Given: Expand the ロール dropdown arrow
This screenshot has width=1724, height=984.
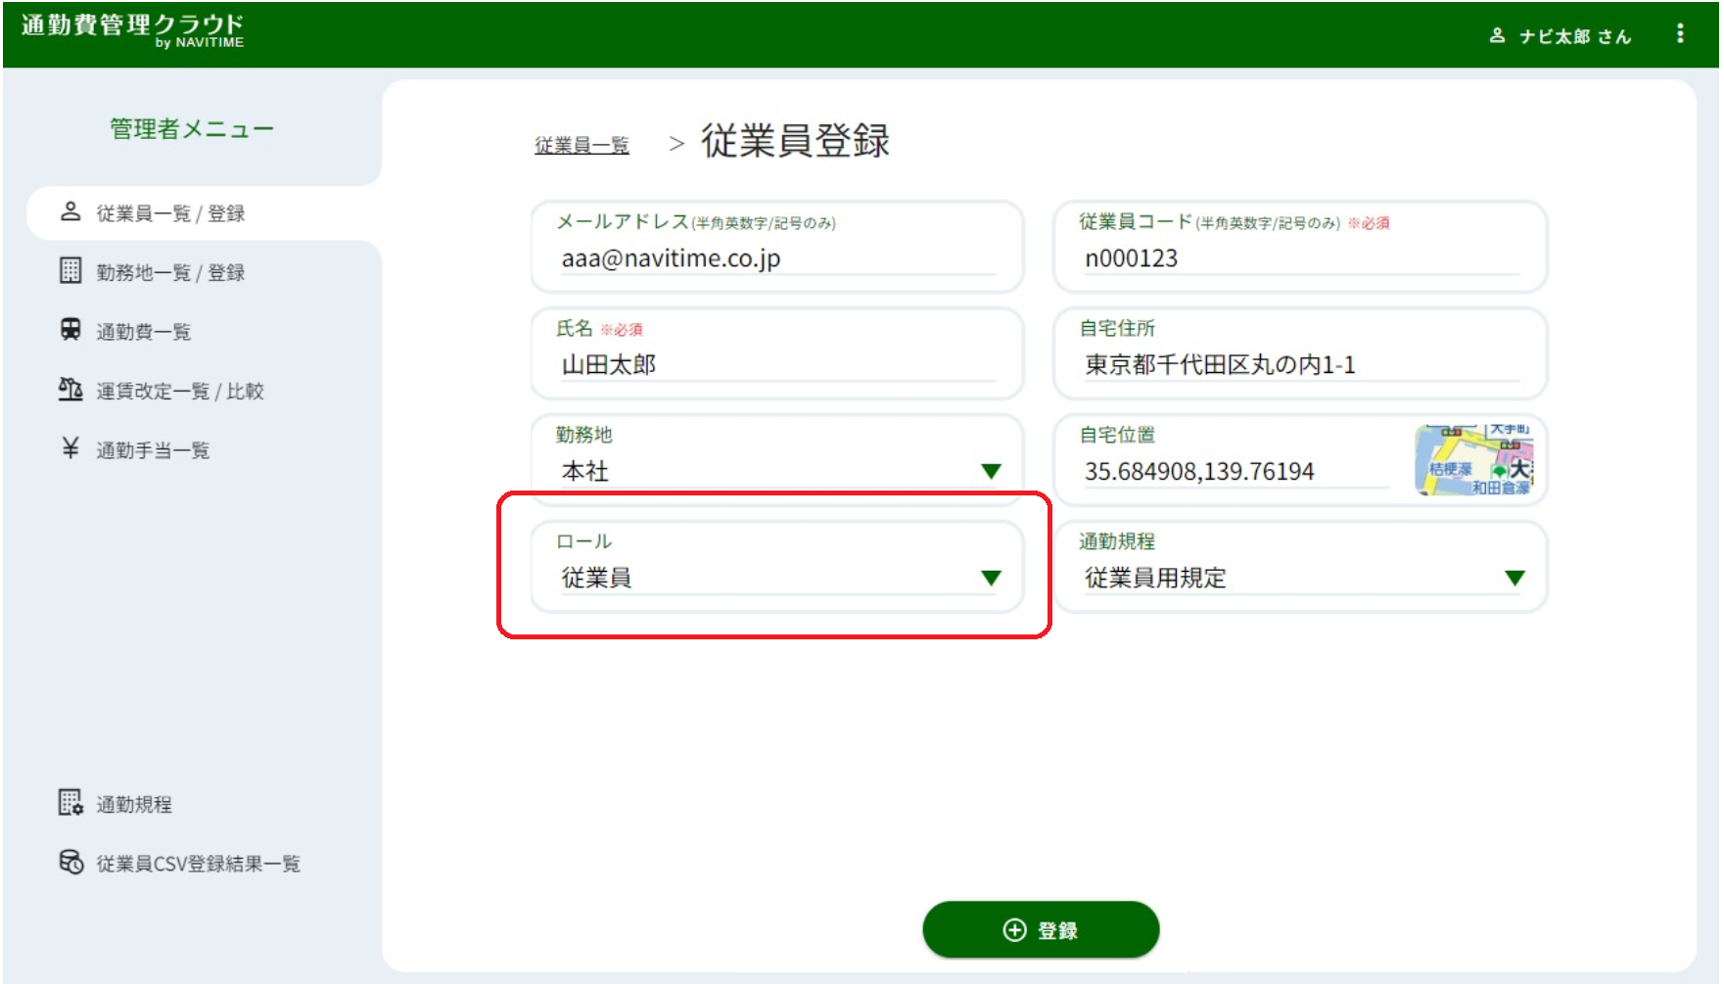Looking at the screenshot, I should click(991, 579).
